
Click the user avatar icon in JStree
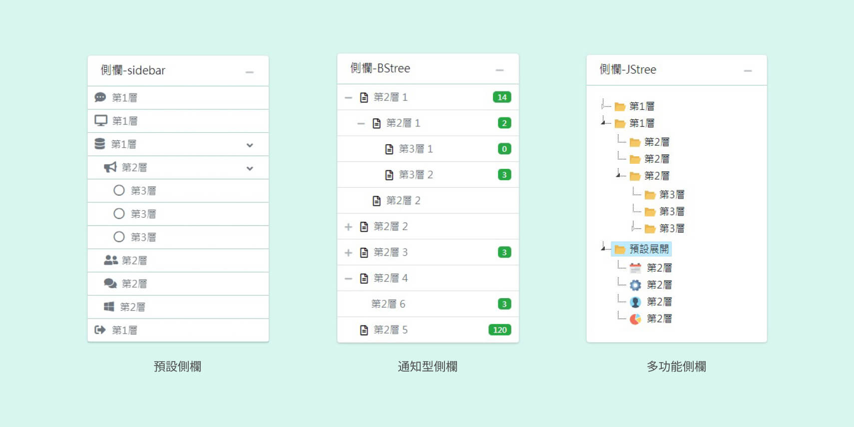tap(635, 302)
